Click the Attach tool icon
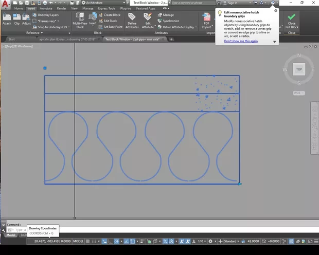 (7, 18)
